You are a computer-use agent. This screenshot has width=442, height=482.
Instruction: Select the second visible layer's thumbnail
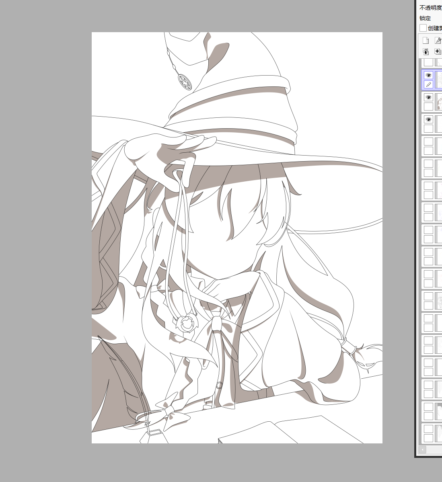click(438, 102)
